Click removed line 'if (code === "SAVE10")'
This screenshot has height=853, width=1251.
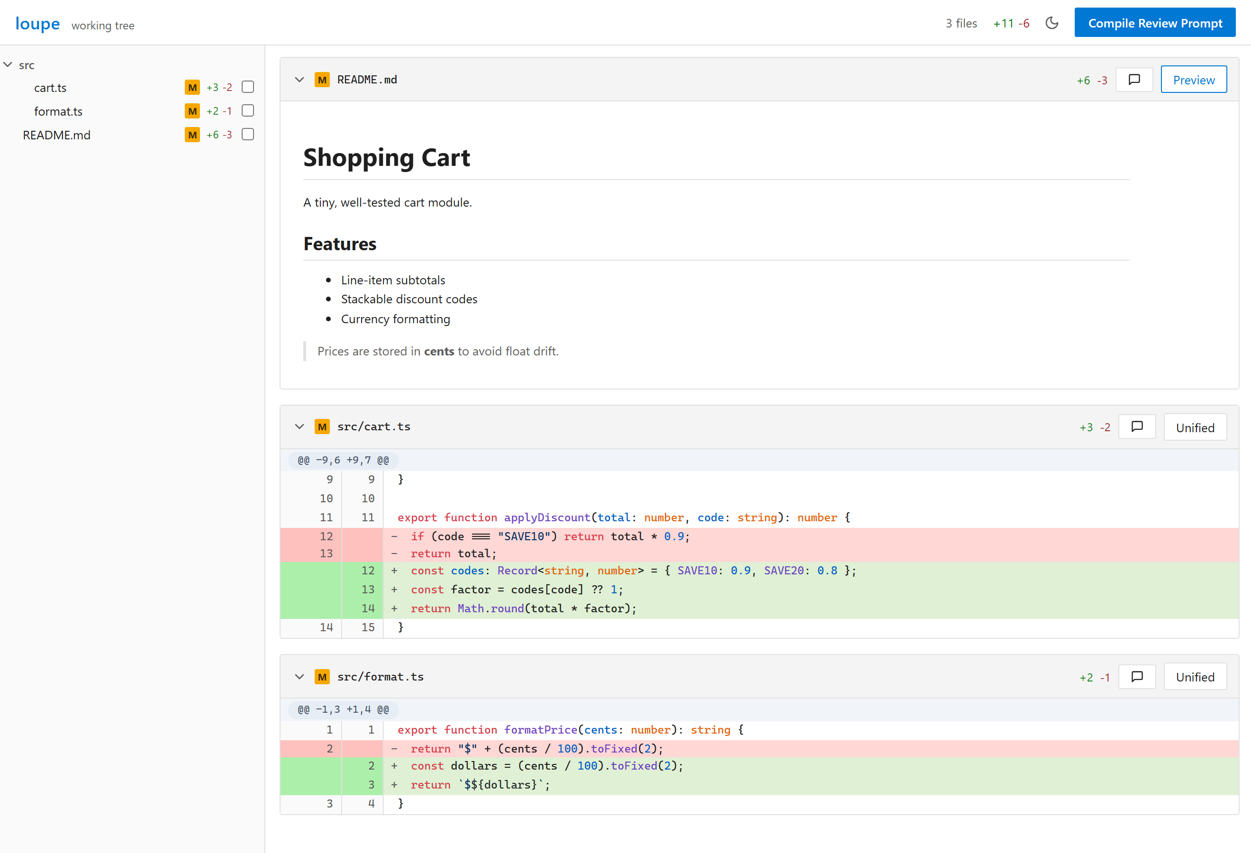[x=759, y=536]
